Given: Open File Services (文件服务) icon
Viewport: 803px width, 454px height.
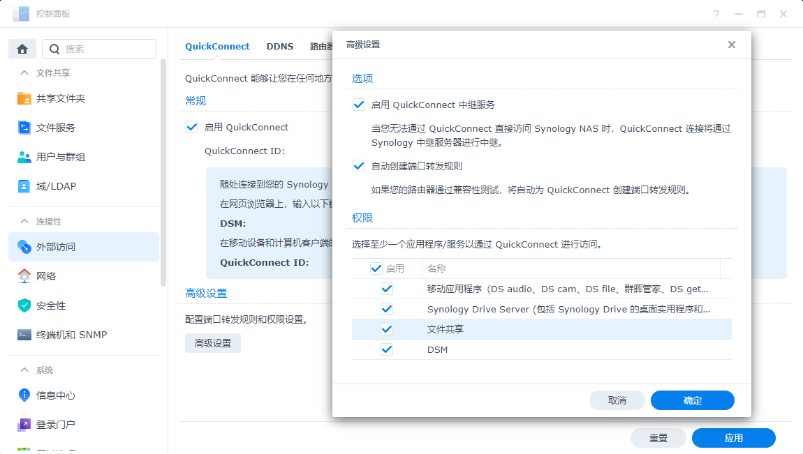Looking at the screenshot, I should pyautogui.click(x=24, y=128).
